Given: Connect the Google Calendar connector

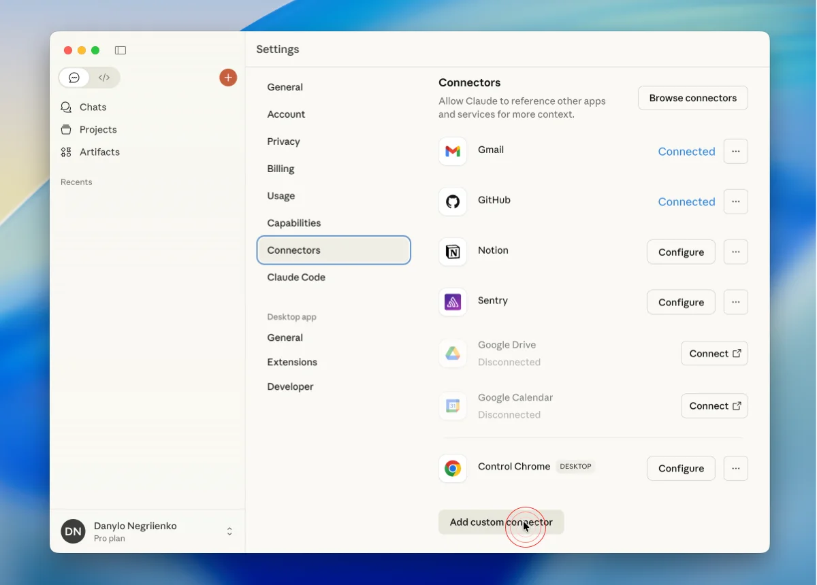Looking at the screenshot, I should 714,406.
